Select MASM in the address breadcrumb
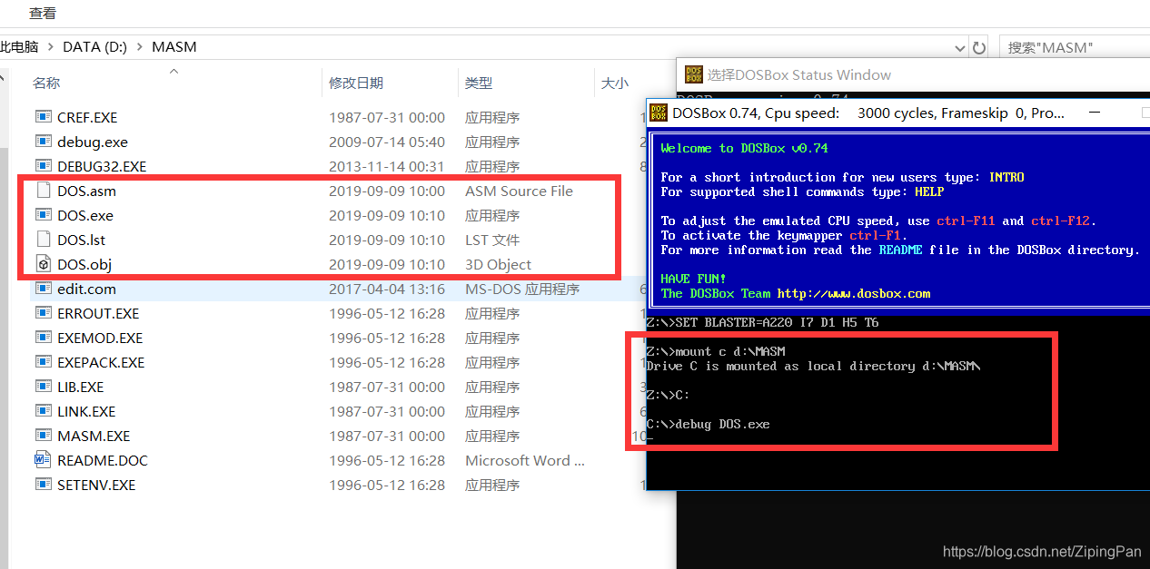1150x569 pixels. coord(174,47)
